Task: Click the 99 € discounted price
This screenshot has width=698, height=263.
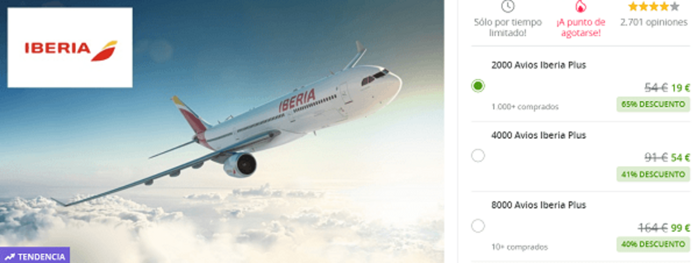Action: pyautogui.click(x=680, y=228)
